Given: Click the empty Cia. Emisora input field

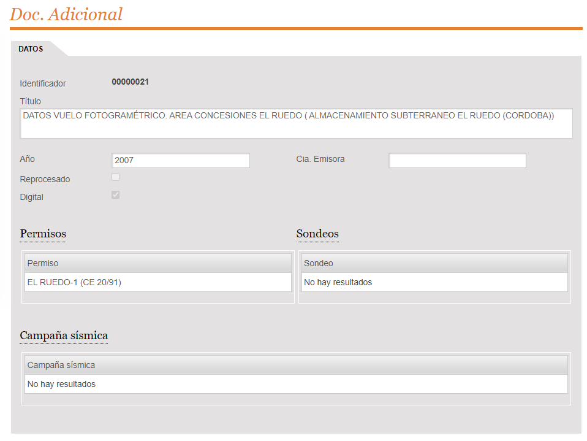Looking at the screenshot, I should 457,161.
